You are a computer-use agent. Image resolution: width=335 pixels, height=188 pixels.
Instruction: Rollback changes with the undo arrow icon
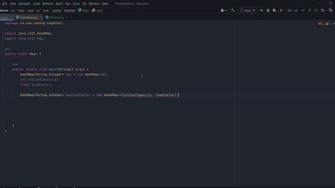click(322, 10)
